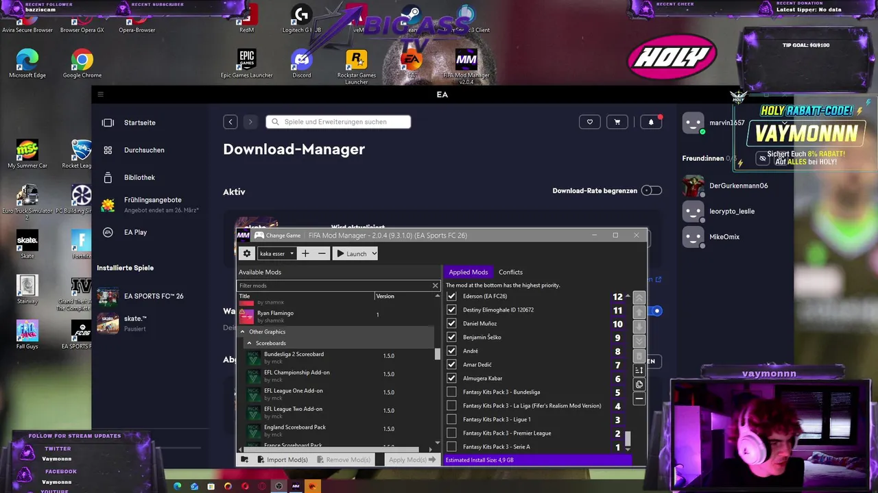The image size is (878, 493).
Task: Click the sort order icon in applied mods
Action: (x=639, y=370)
